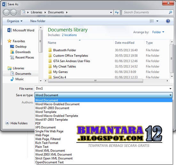
Task: Close the Save As dialog
Action: 168,3
